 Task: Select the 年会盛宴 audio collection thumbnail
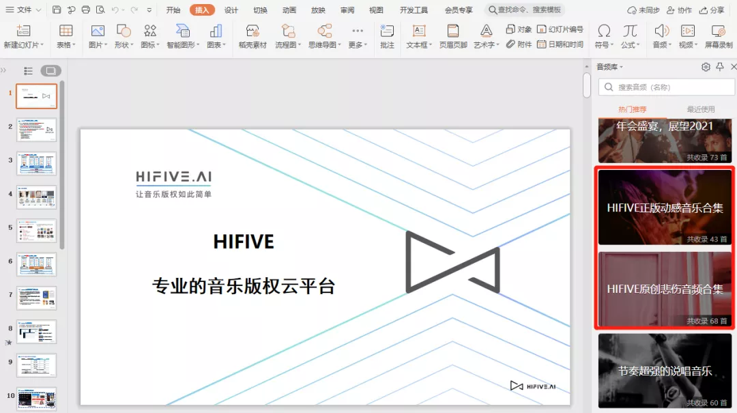[664, 141]
